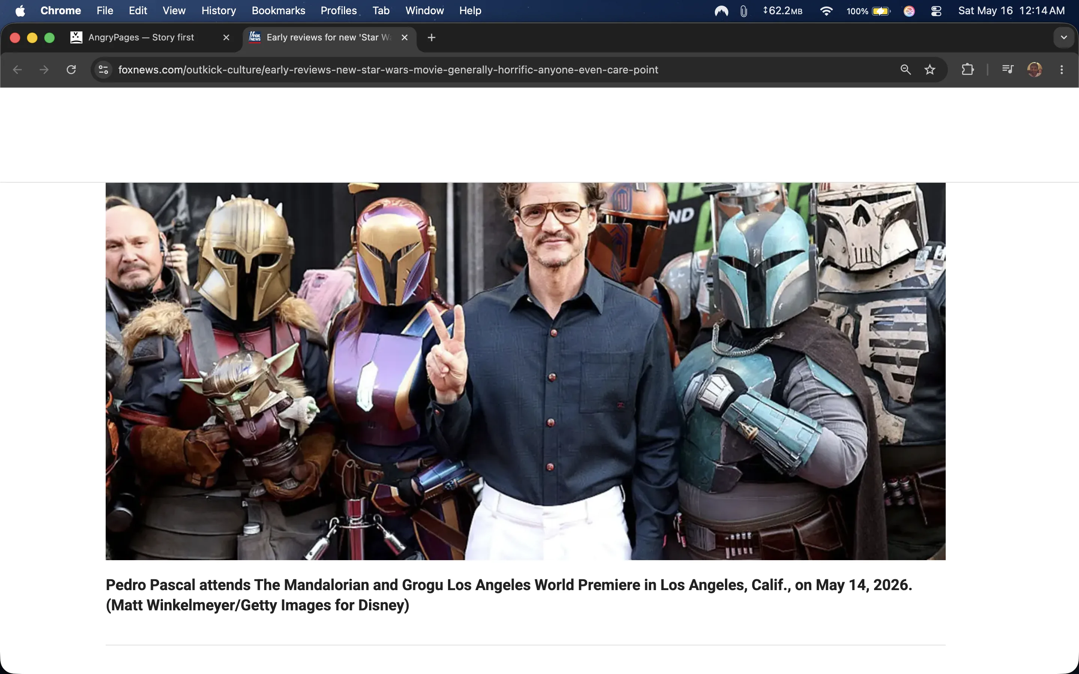
Task: Click the Fox News favicon on active tab
Action: coord(255,37)
